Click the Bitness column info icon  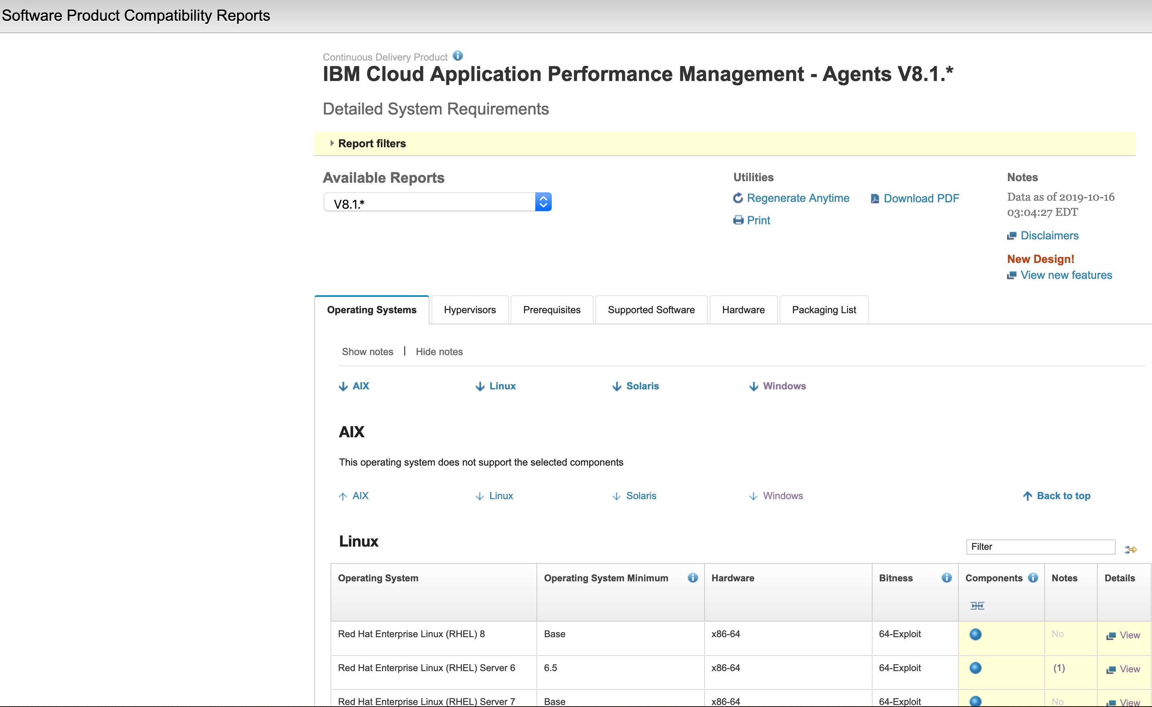click(946, 577)
